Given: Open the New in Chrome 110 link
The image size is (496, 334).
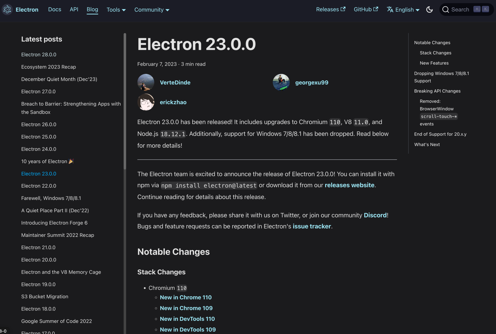Looking at the screenshot, I should click(x=185, y=297).
